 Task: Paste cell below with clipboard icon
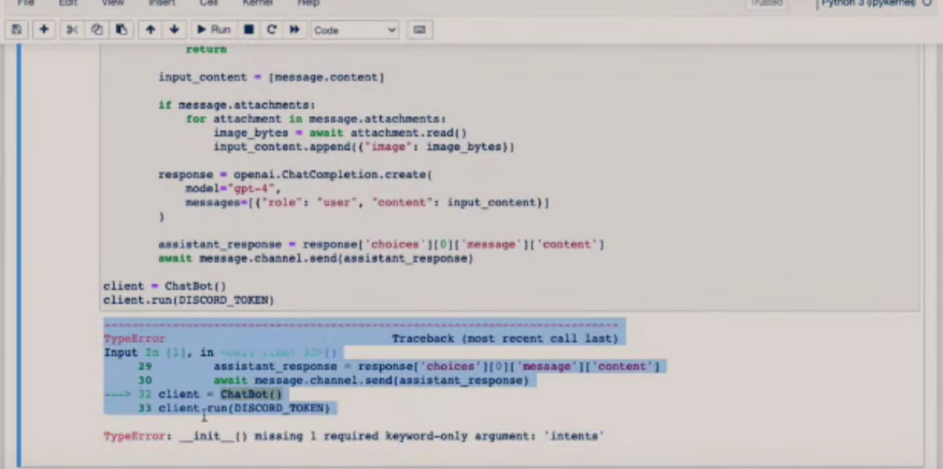(x=120, y=30)
